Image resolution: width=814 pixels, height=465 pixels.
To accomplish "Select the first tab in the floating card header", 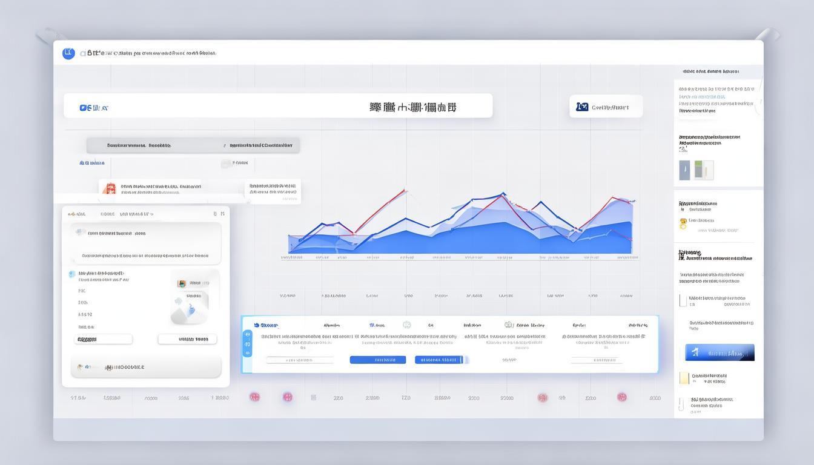I will [x=78, y=214].
